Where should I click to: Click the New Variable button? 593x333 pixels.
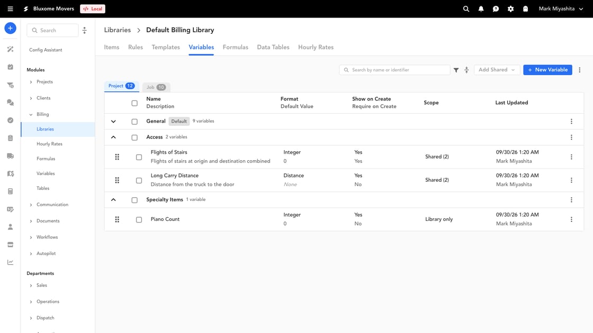coord(547,70)
